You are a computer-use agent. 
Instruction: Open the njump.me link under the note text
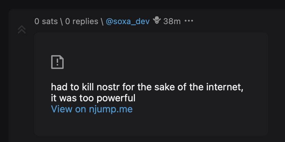(92, 109)
